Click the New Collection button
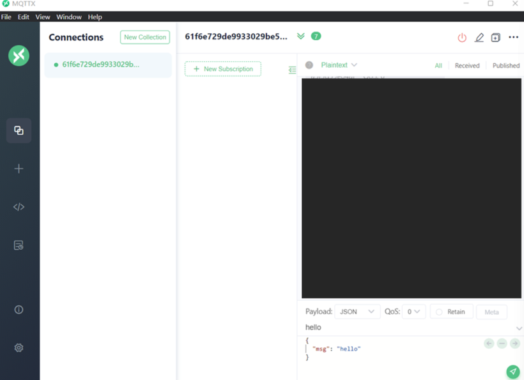 [x=145, y=37]
